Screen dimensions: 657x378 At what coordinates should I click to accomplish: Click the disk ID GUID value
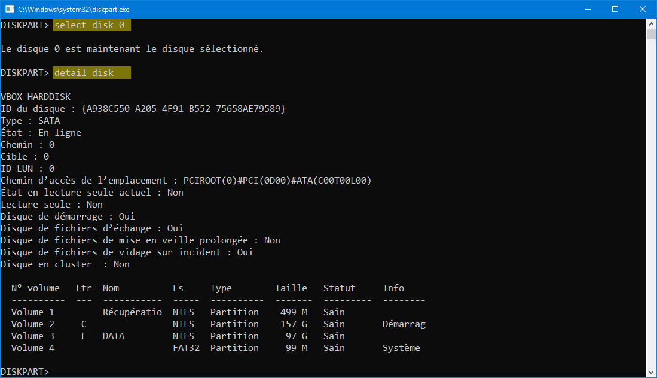tap(184, 109)
